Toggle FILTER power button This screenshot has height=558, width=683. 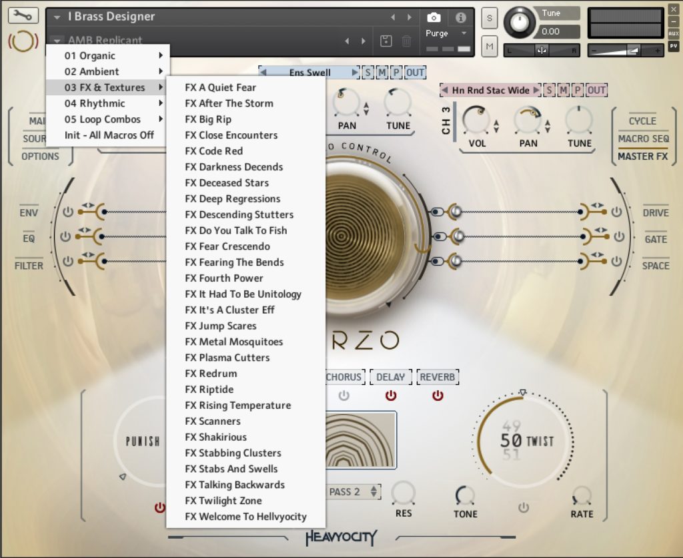68,261
